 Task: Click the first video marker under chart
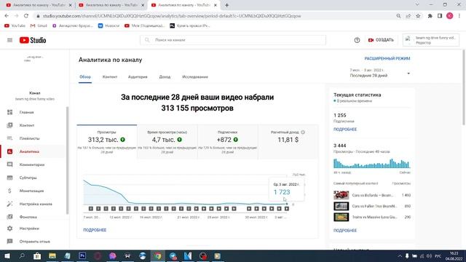91,209
